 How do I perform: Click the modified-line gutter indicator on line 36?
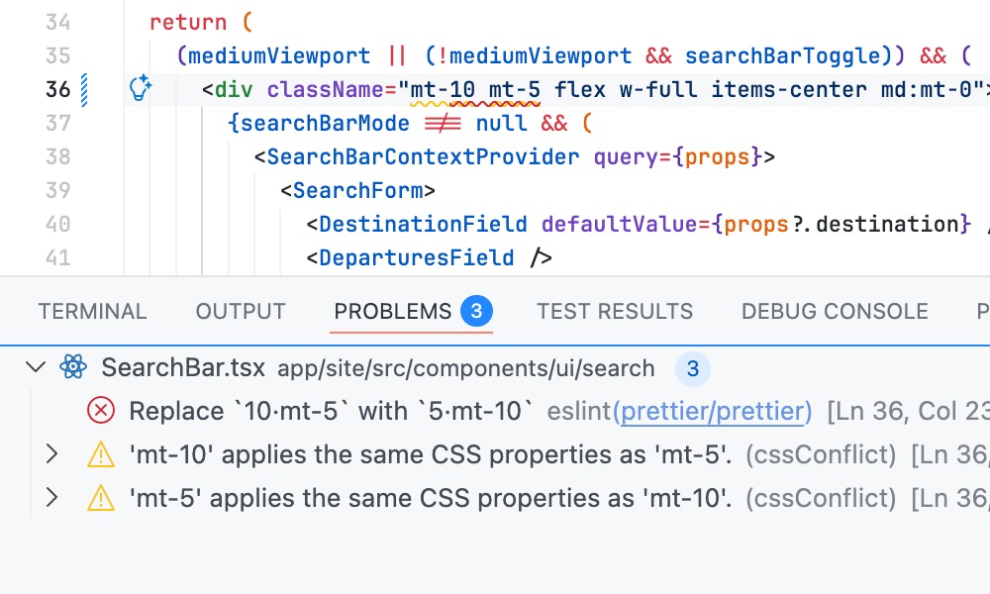click(x=86, y=88)
